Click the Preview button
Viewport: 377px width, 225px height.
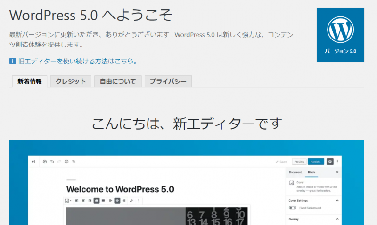point(299,162)
